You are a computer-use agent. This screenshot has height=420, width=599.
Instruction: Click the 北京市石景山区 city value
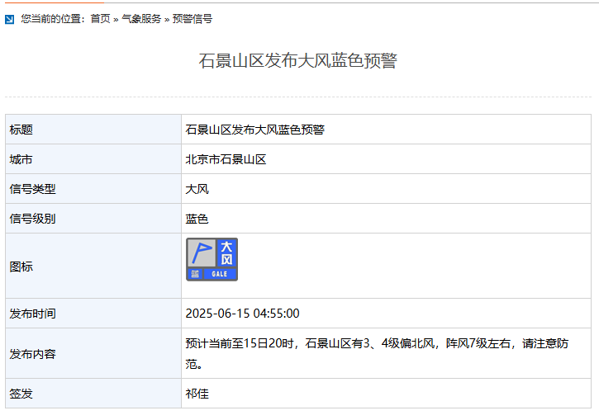point(226,159)
